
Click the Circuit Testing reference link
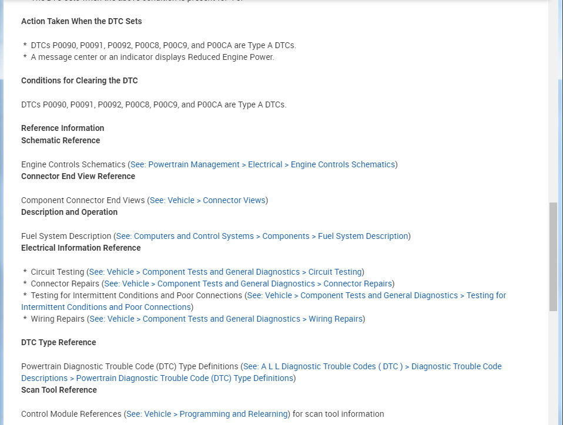pos(225,272)
